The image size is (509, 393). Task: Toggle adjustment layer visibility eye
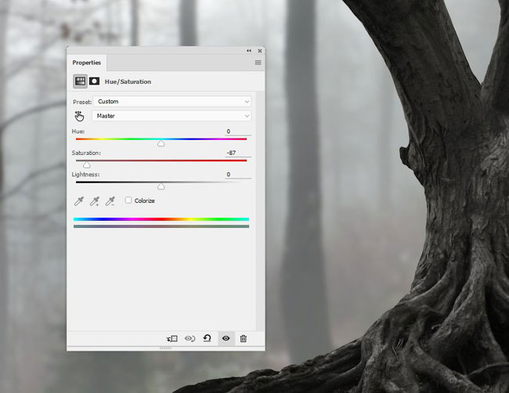[226, 338]
